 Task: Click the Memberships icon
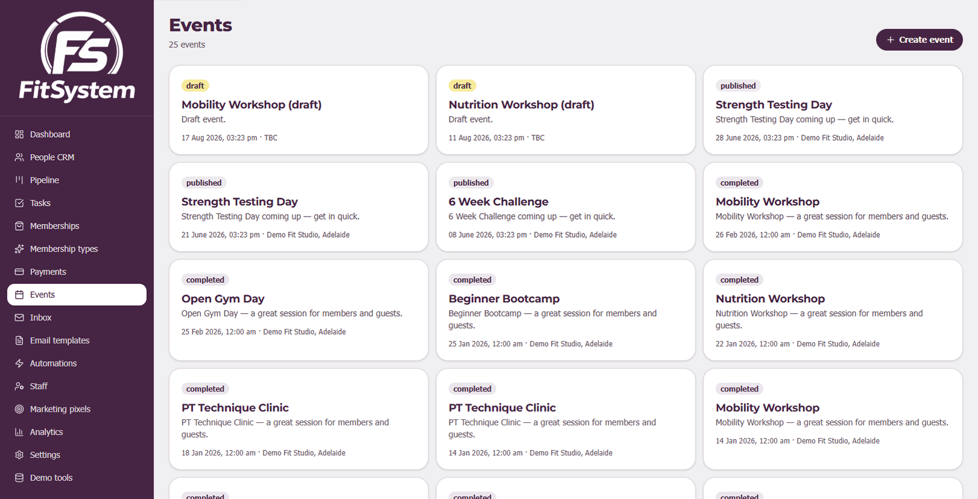tap(19, 226)
